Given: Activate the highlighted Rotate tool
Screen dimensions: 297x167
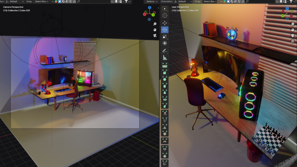Looking at the screenshot, I should click(x=165, y=30).
